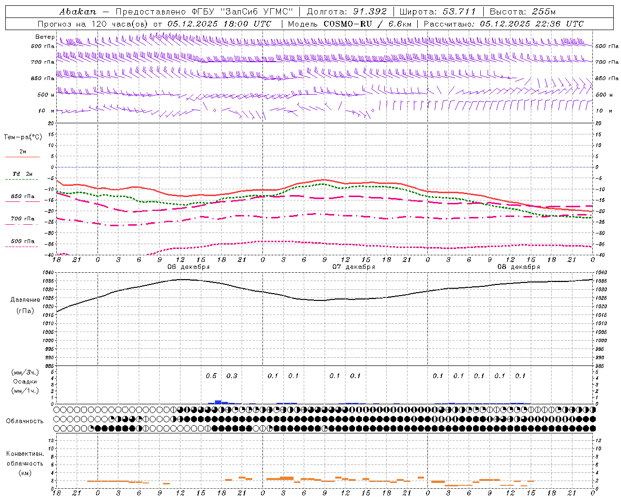The image size is (621, 497).
Task: Select the Td 2м dew point legend entry
Action: [x=23, y=174]
